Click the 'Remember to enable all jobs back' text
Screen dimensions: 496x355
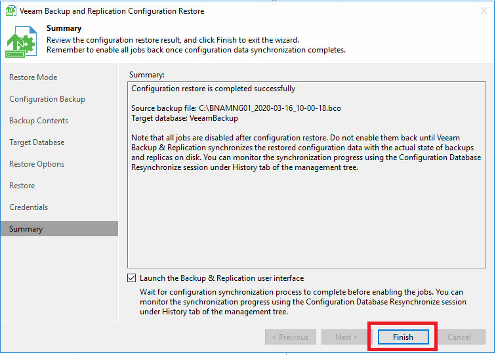coord(196,50)
